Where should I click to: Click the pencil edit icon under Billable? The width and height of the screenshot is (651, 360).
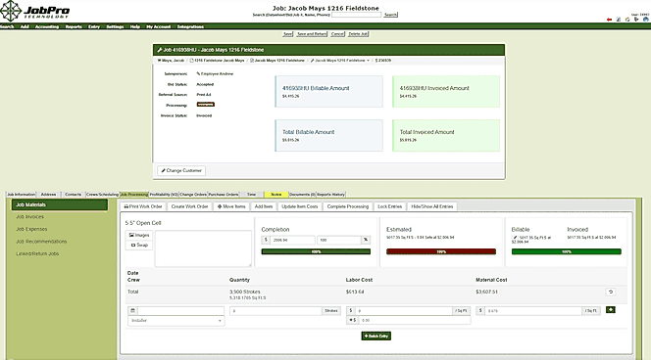(516, 238)
